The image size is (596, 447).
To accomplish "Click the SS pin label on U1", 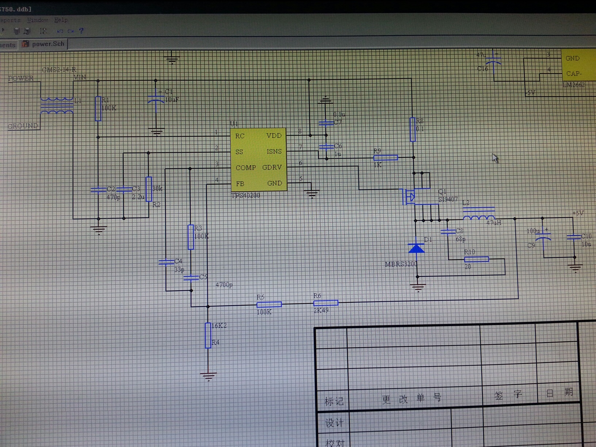I will [239, 152].
